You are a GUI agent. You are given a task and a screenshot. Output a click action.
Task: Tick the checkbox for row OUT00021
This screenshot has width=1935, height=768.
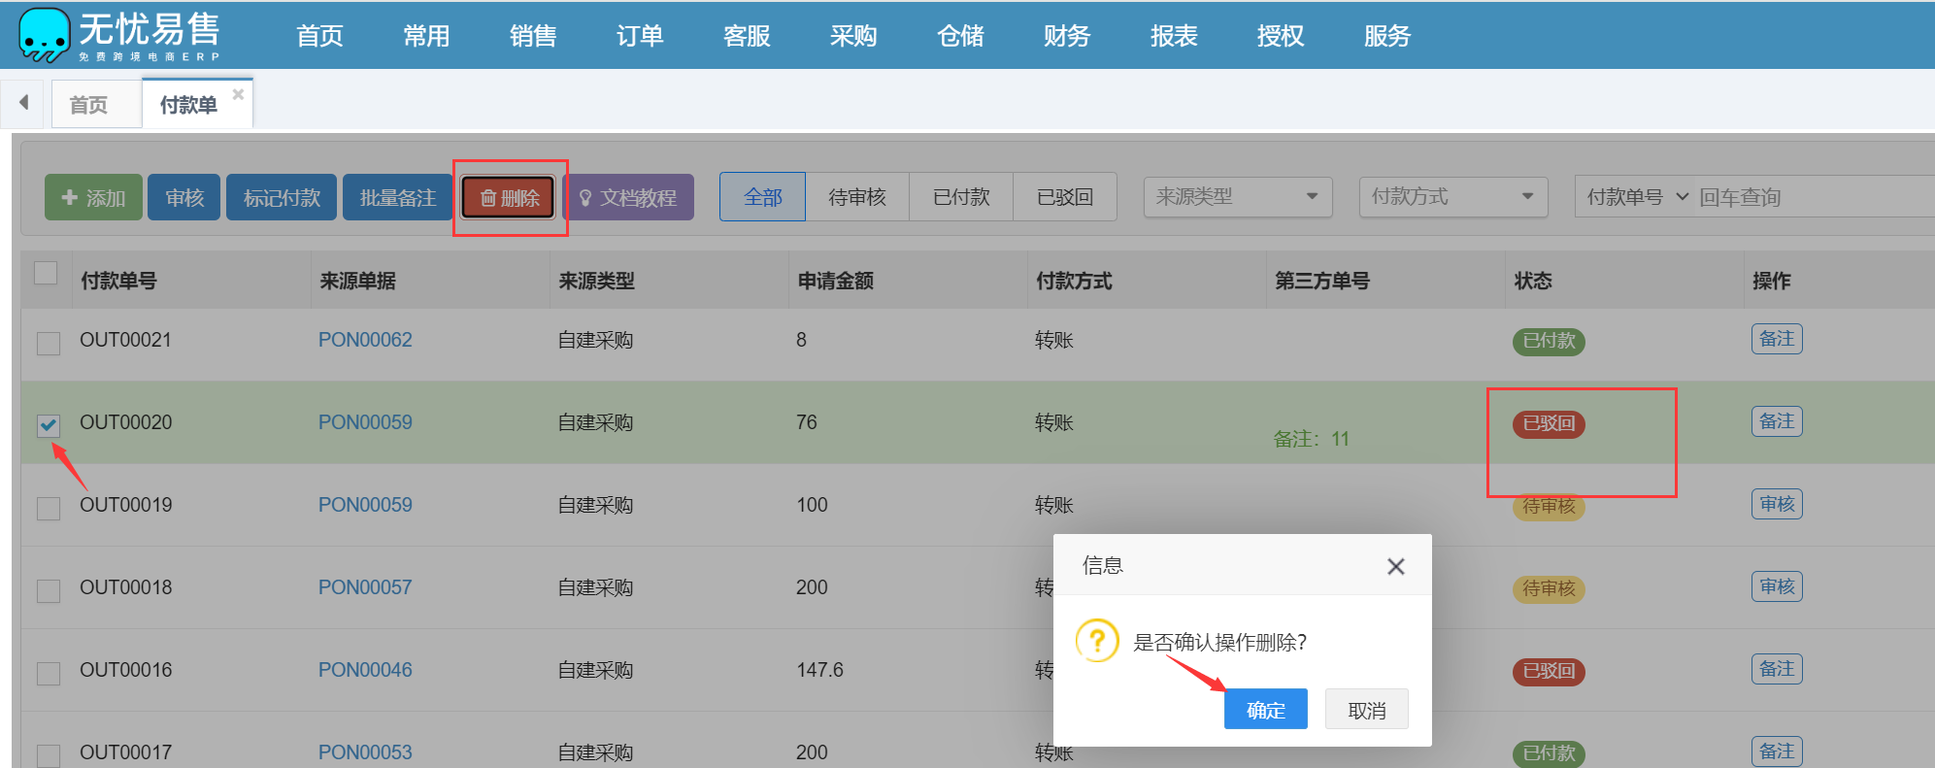pos(49,343)
